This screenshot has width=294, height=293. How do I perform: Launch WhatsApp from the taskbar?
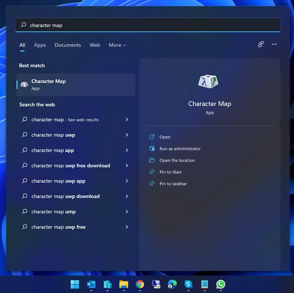[x=220, y=284]
